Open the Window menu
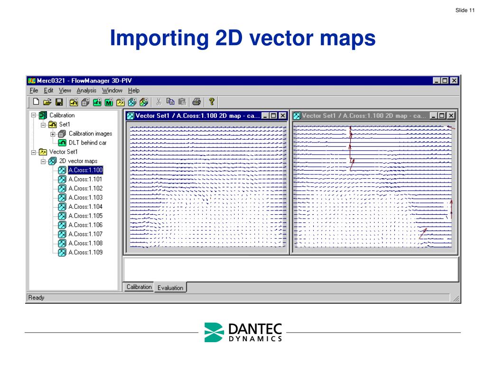The width and height of the screenshot is (486, 365). pyautogui.click(x=112, y=91)
